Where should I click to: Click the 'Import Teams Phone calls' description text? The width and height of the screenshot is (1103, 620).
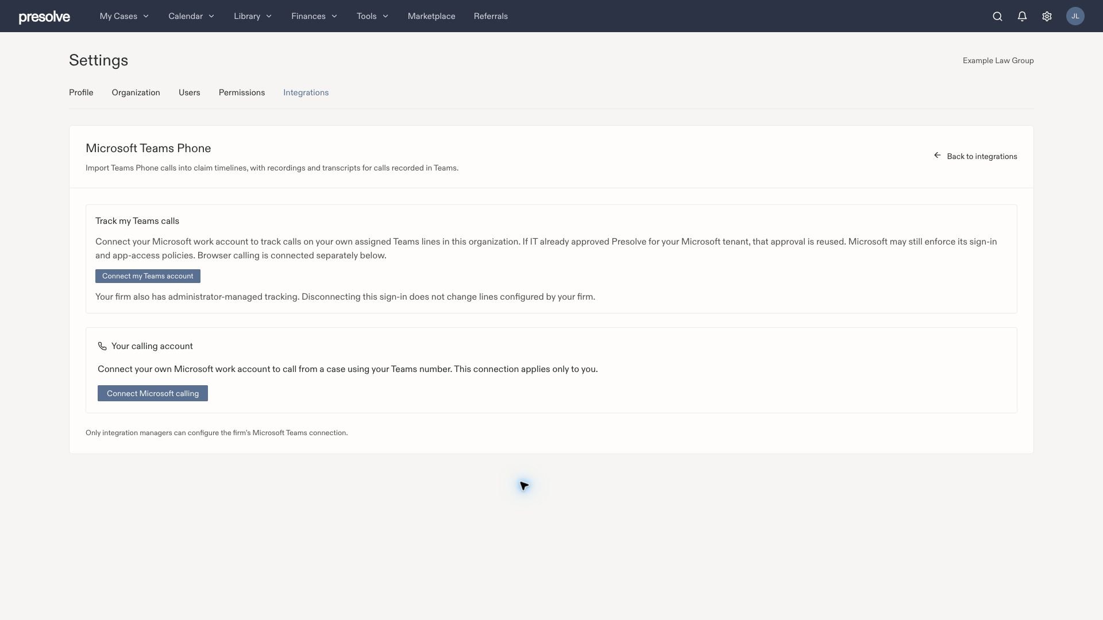pos(272,168)
